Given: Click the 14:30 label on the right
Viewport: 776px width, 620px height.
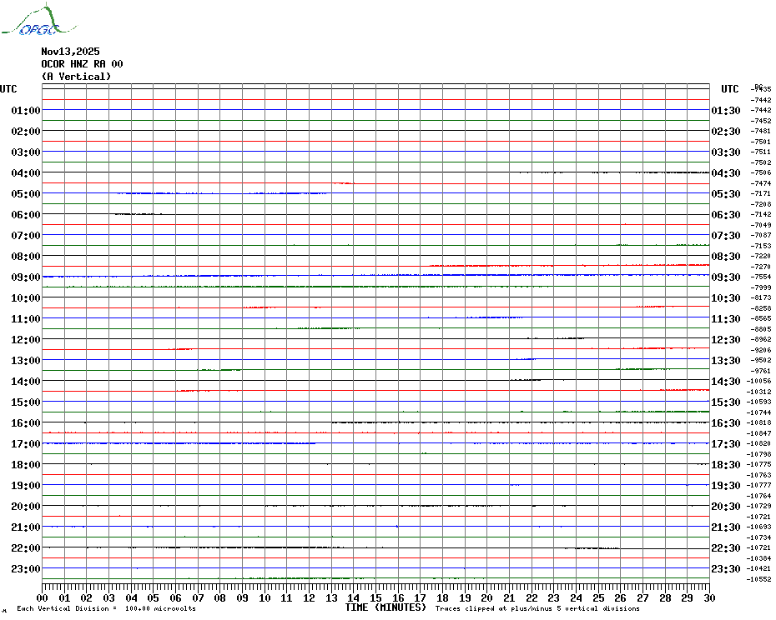Looking at the screenshot, I should 726,381.
